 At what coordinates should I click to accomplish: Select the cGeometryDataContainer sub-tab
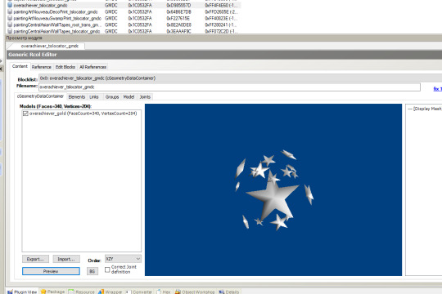(40, 96)
